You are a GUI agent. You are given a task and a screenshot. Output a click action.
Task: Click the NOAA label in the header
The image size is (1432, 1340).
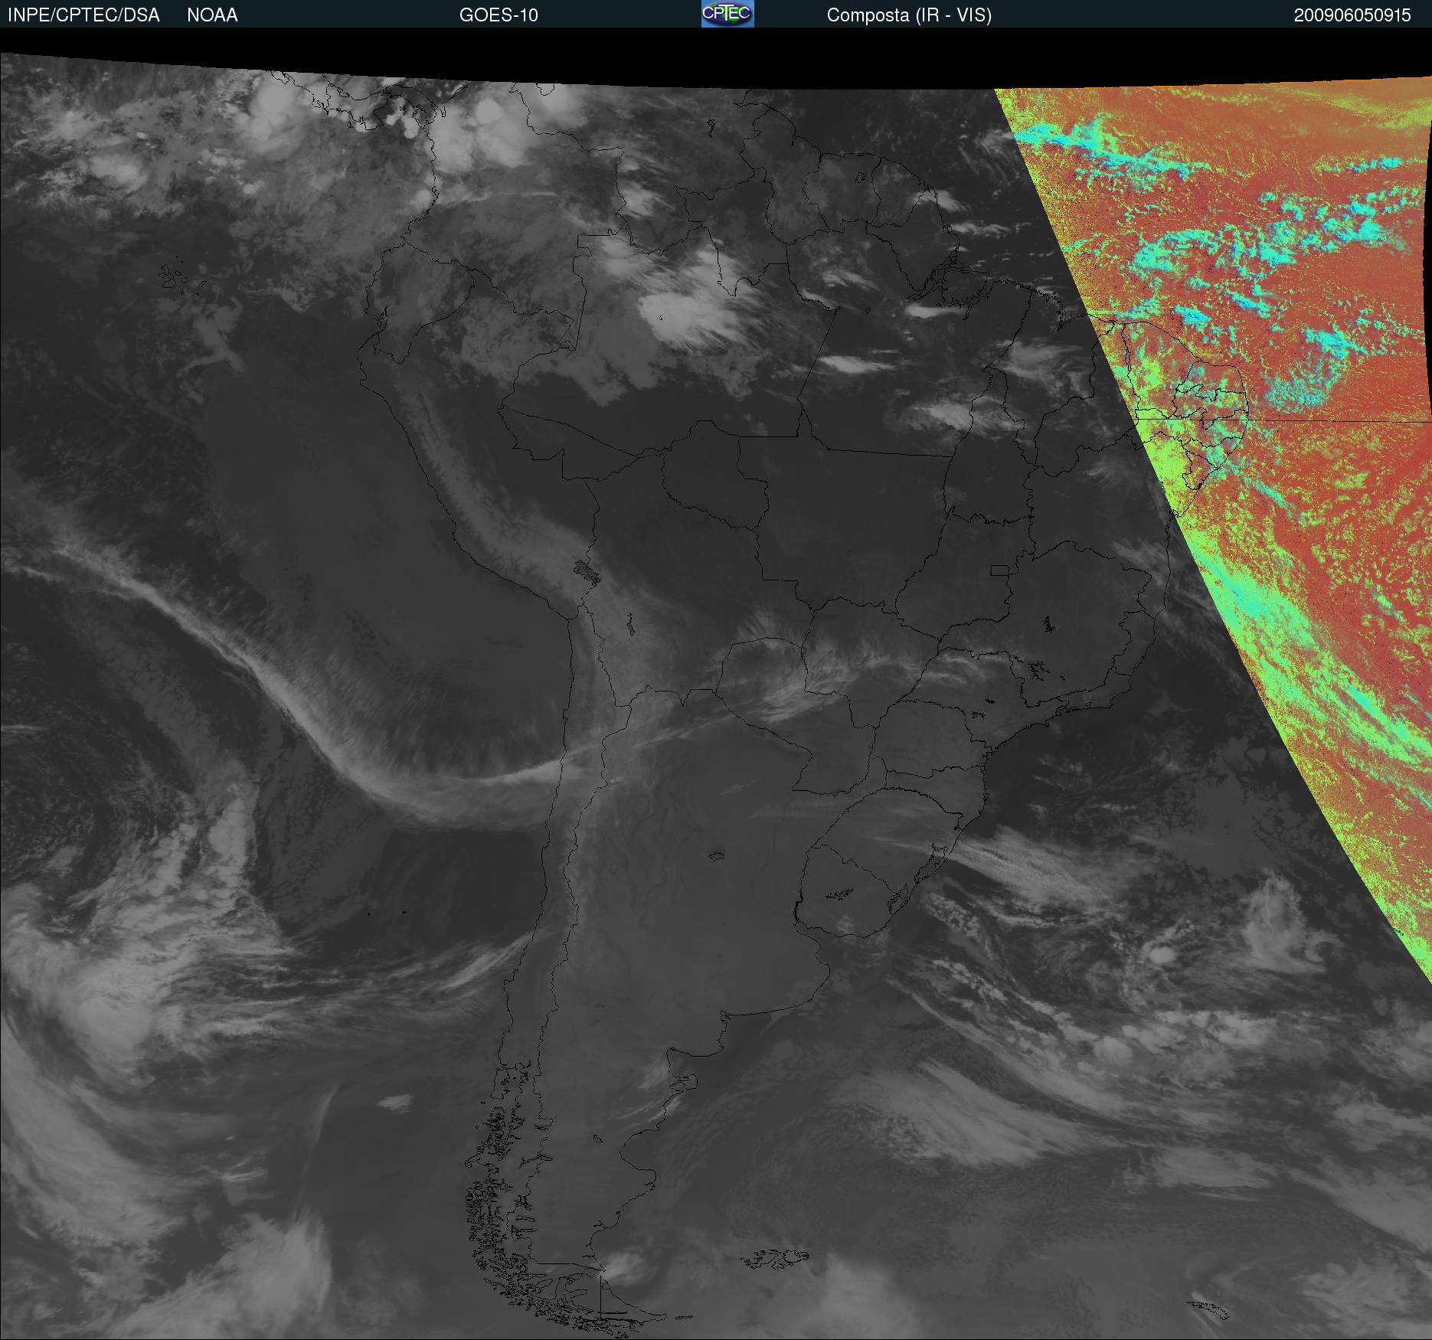click(212, 15)
